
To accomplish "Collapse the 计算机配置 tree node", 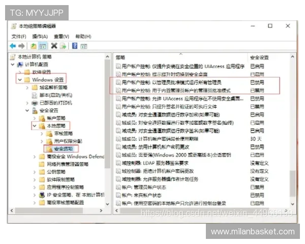I will [x=13, y=65].
